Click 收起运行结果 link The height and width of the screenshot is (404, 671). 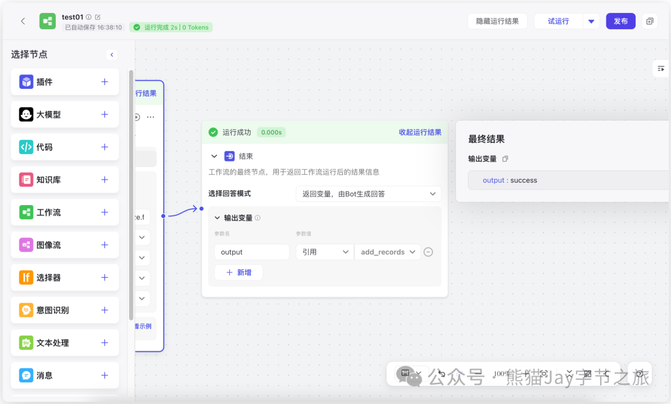point(420,132)
